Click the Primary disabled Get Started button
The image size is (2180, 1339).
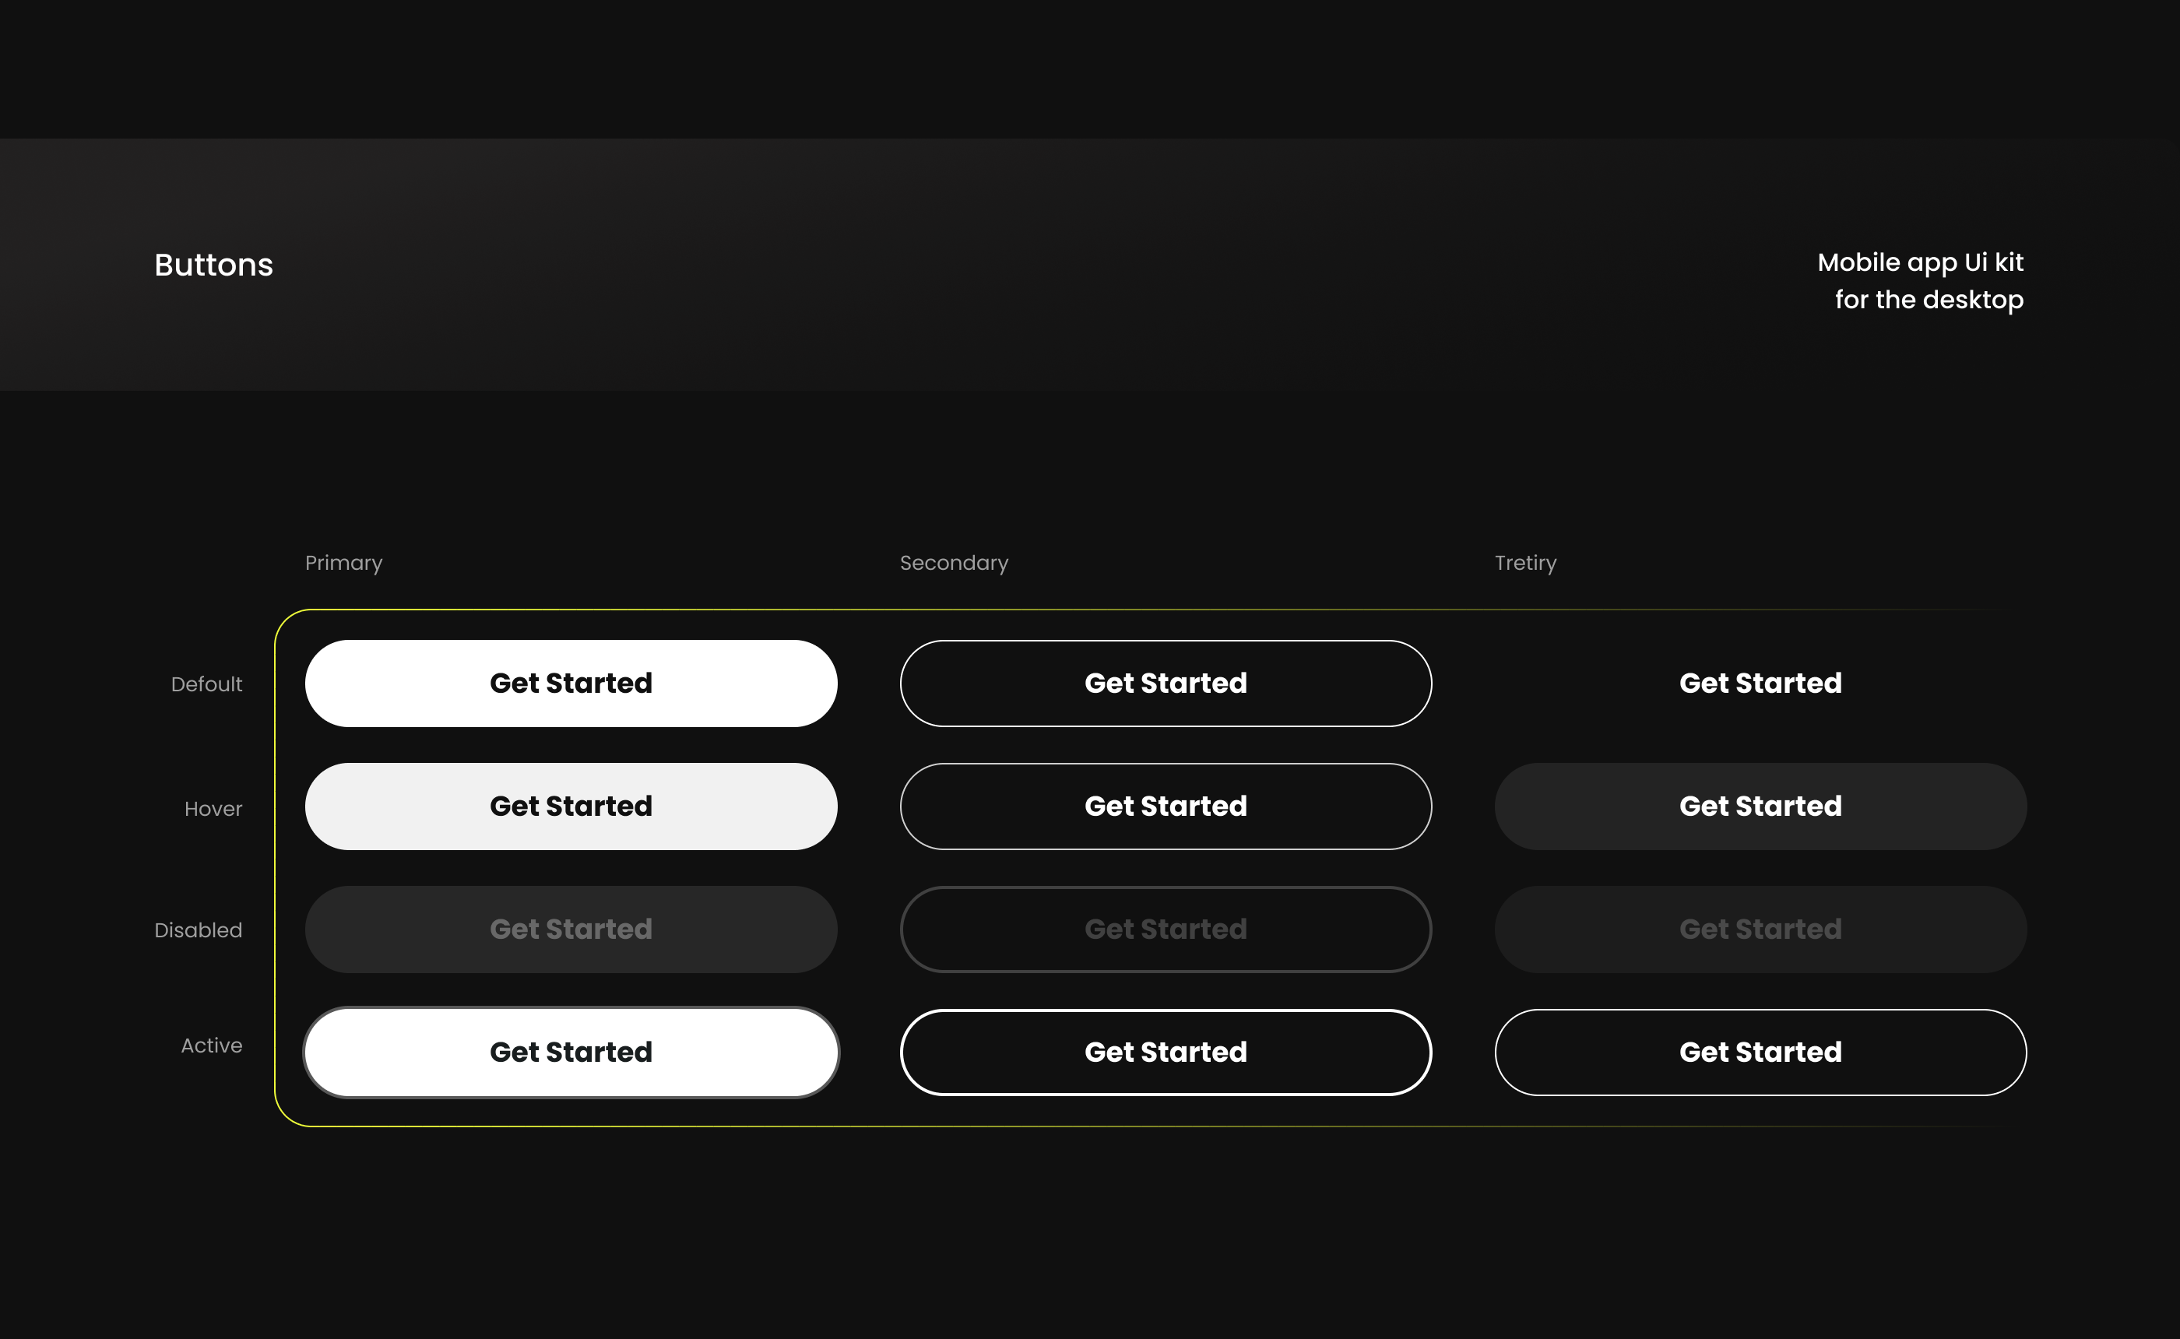click(570, 929)
